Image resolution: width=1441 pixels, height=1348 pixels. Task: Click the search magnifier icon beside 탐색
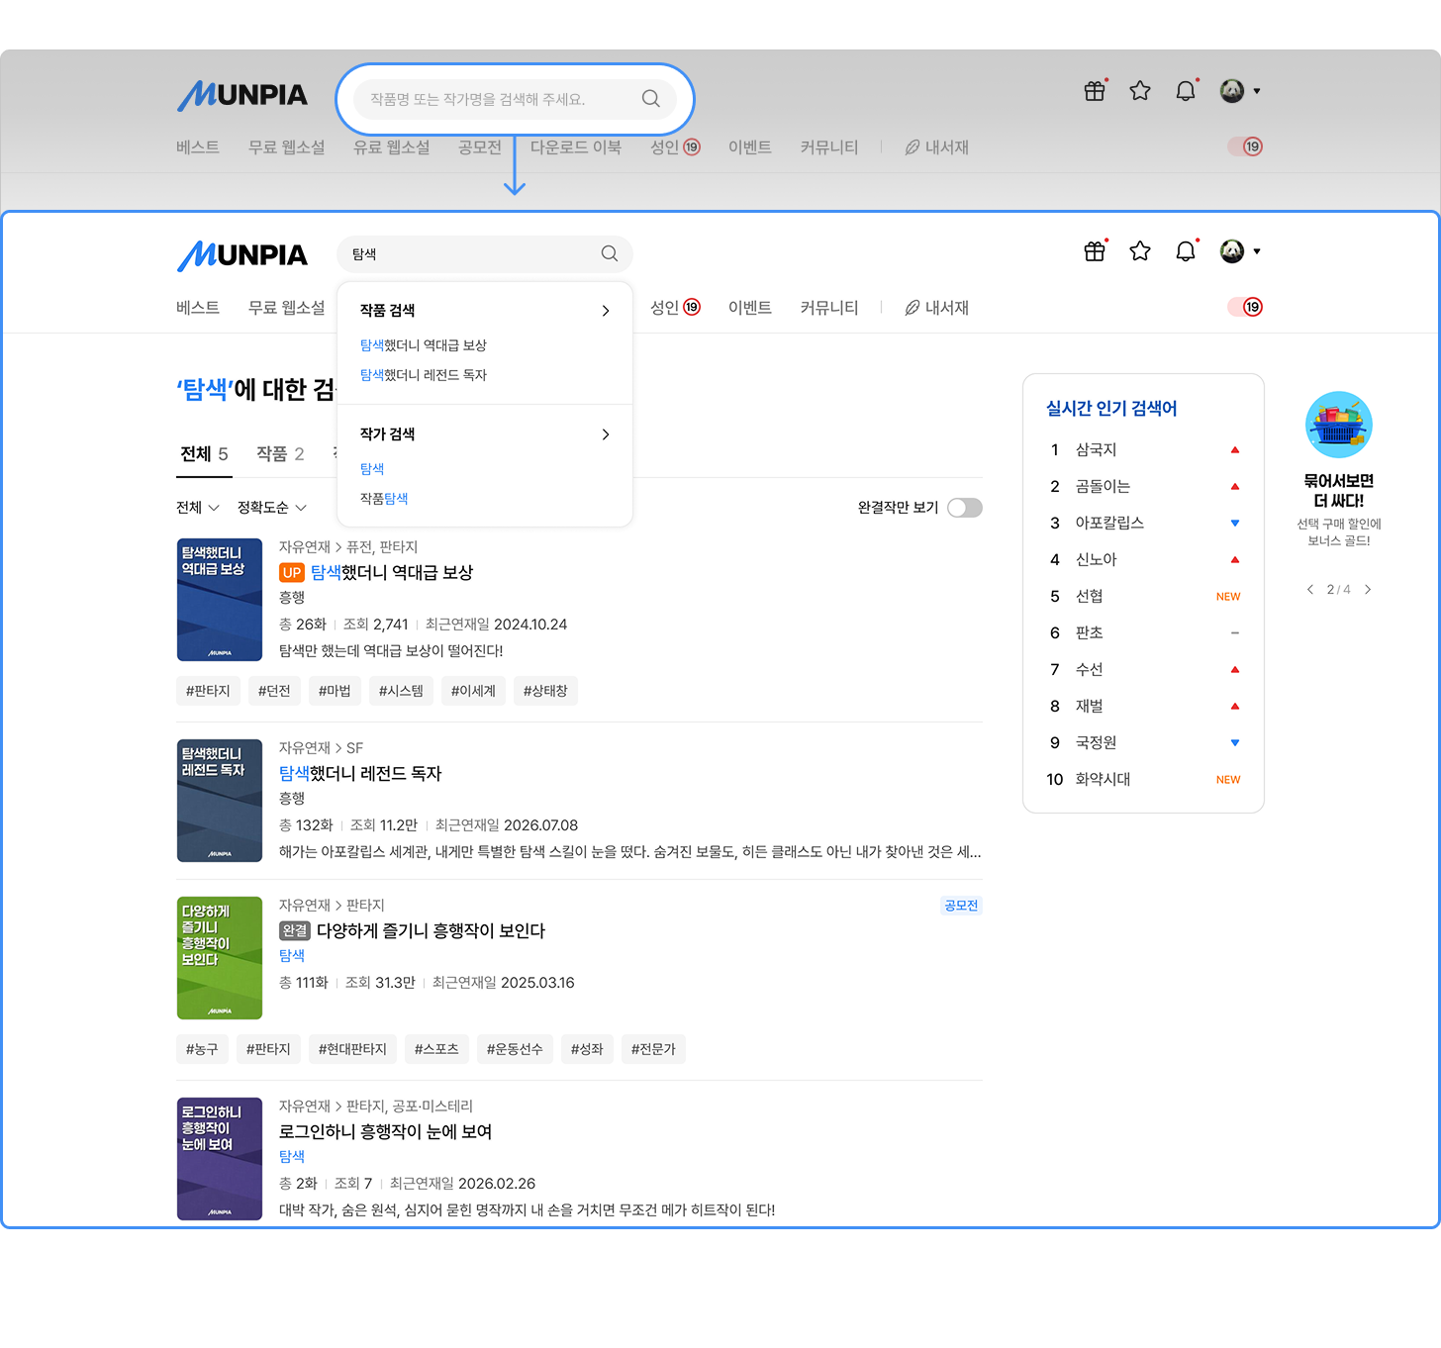610,253
